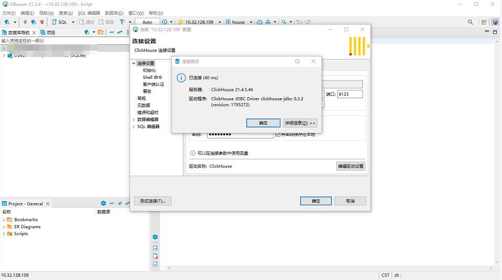The image size is (502, 280).
Task: Click the global search magnifier at far right
Action: pyautogui.click(x=470, y=22)
